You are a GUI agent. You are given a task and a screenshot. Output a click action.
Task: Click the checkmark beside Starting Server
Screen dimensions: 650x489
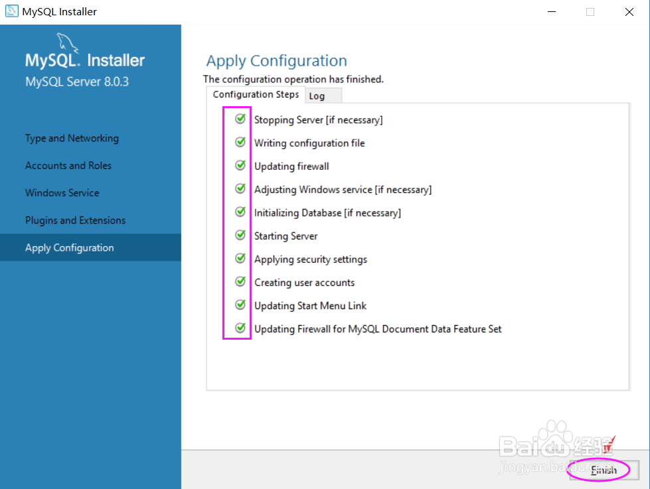238,234
